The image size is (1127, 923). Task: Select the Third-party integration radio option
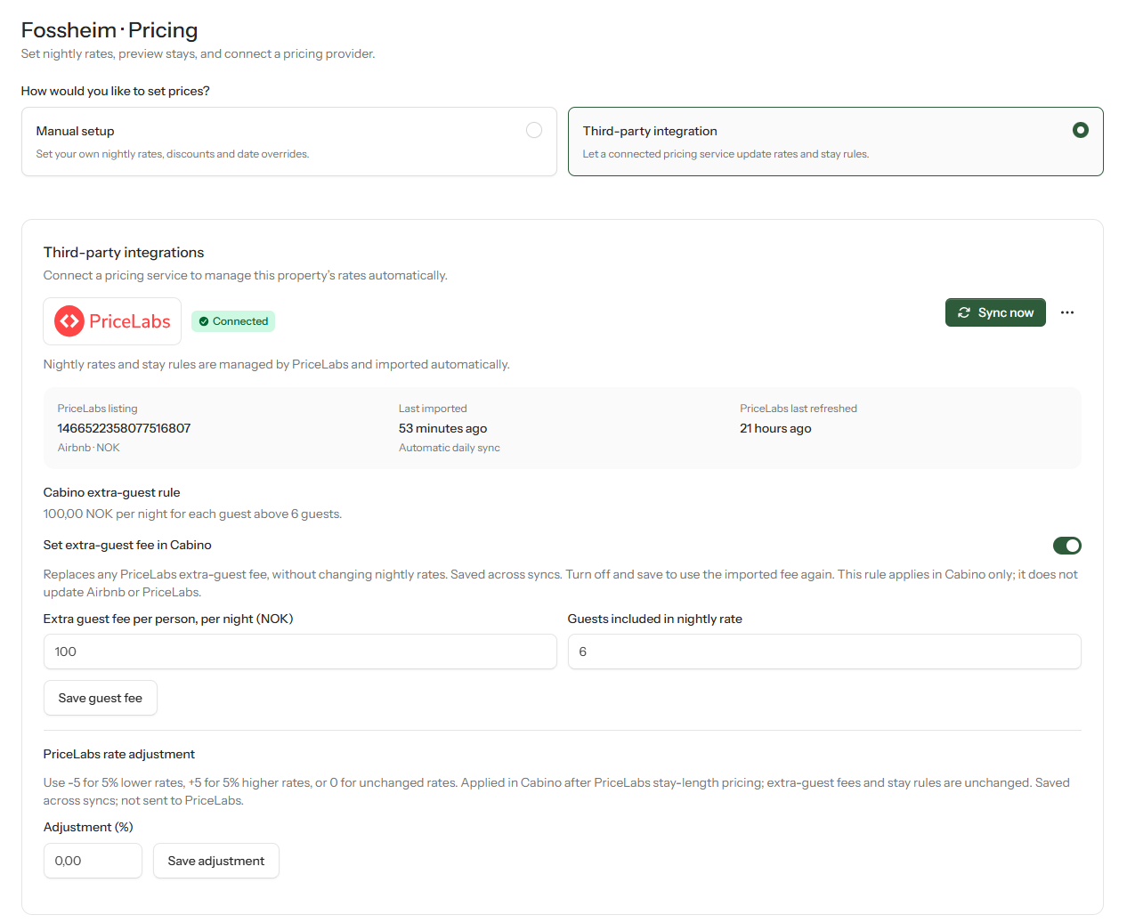(1081, 130)
